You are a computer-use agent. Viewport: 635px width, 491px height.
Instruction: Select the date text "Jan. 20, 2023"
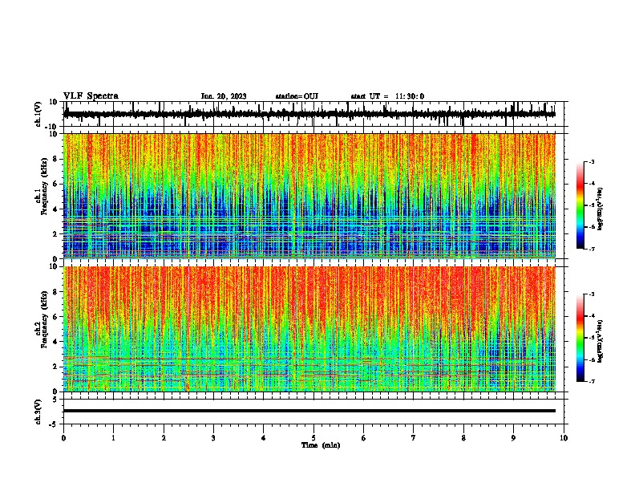tap(224, 96)
